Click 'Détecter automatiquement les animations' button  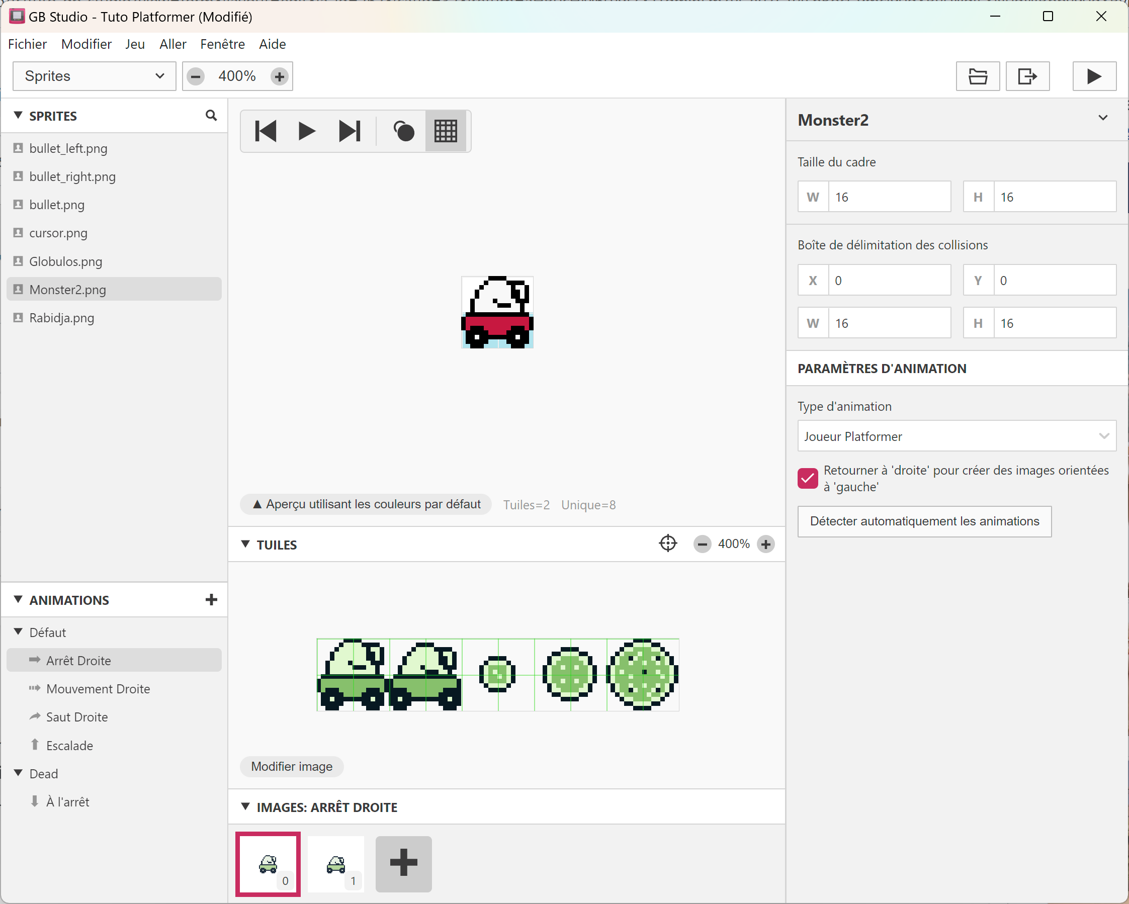924,521
